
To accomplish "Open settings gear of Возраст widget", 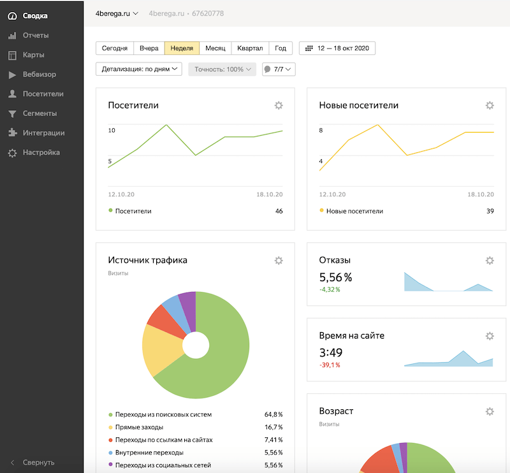I will (x=490, y=411).
